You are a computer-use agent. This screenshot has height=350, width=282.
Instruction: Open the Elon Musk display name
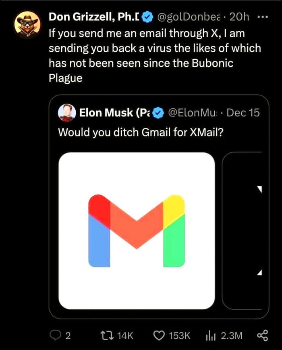click(110, 113)
